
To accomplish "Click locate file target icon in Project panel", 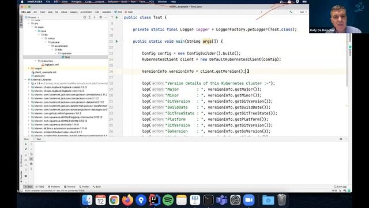I will (x=85, y=17).
